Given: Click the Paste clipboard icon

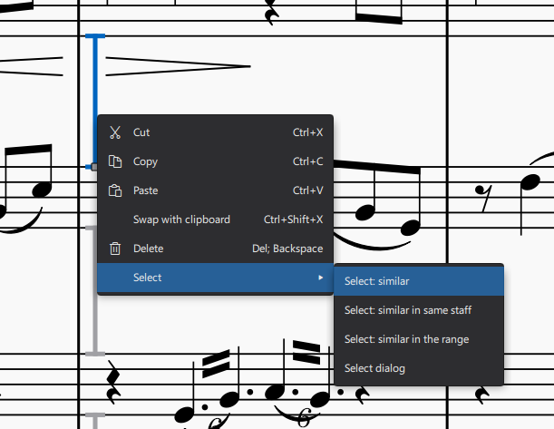Looking at the screenshot, I should 115,190.
